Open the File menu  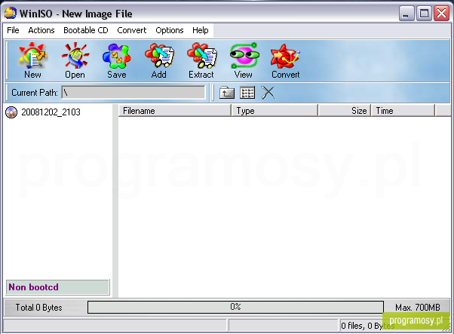(13, 30)
